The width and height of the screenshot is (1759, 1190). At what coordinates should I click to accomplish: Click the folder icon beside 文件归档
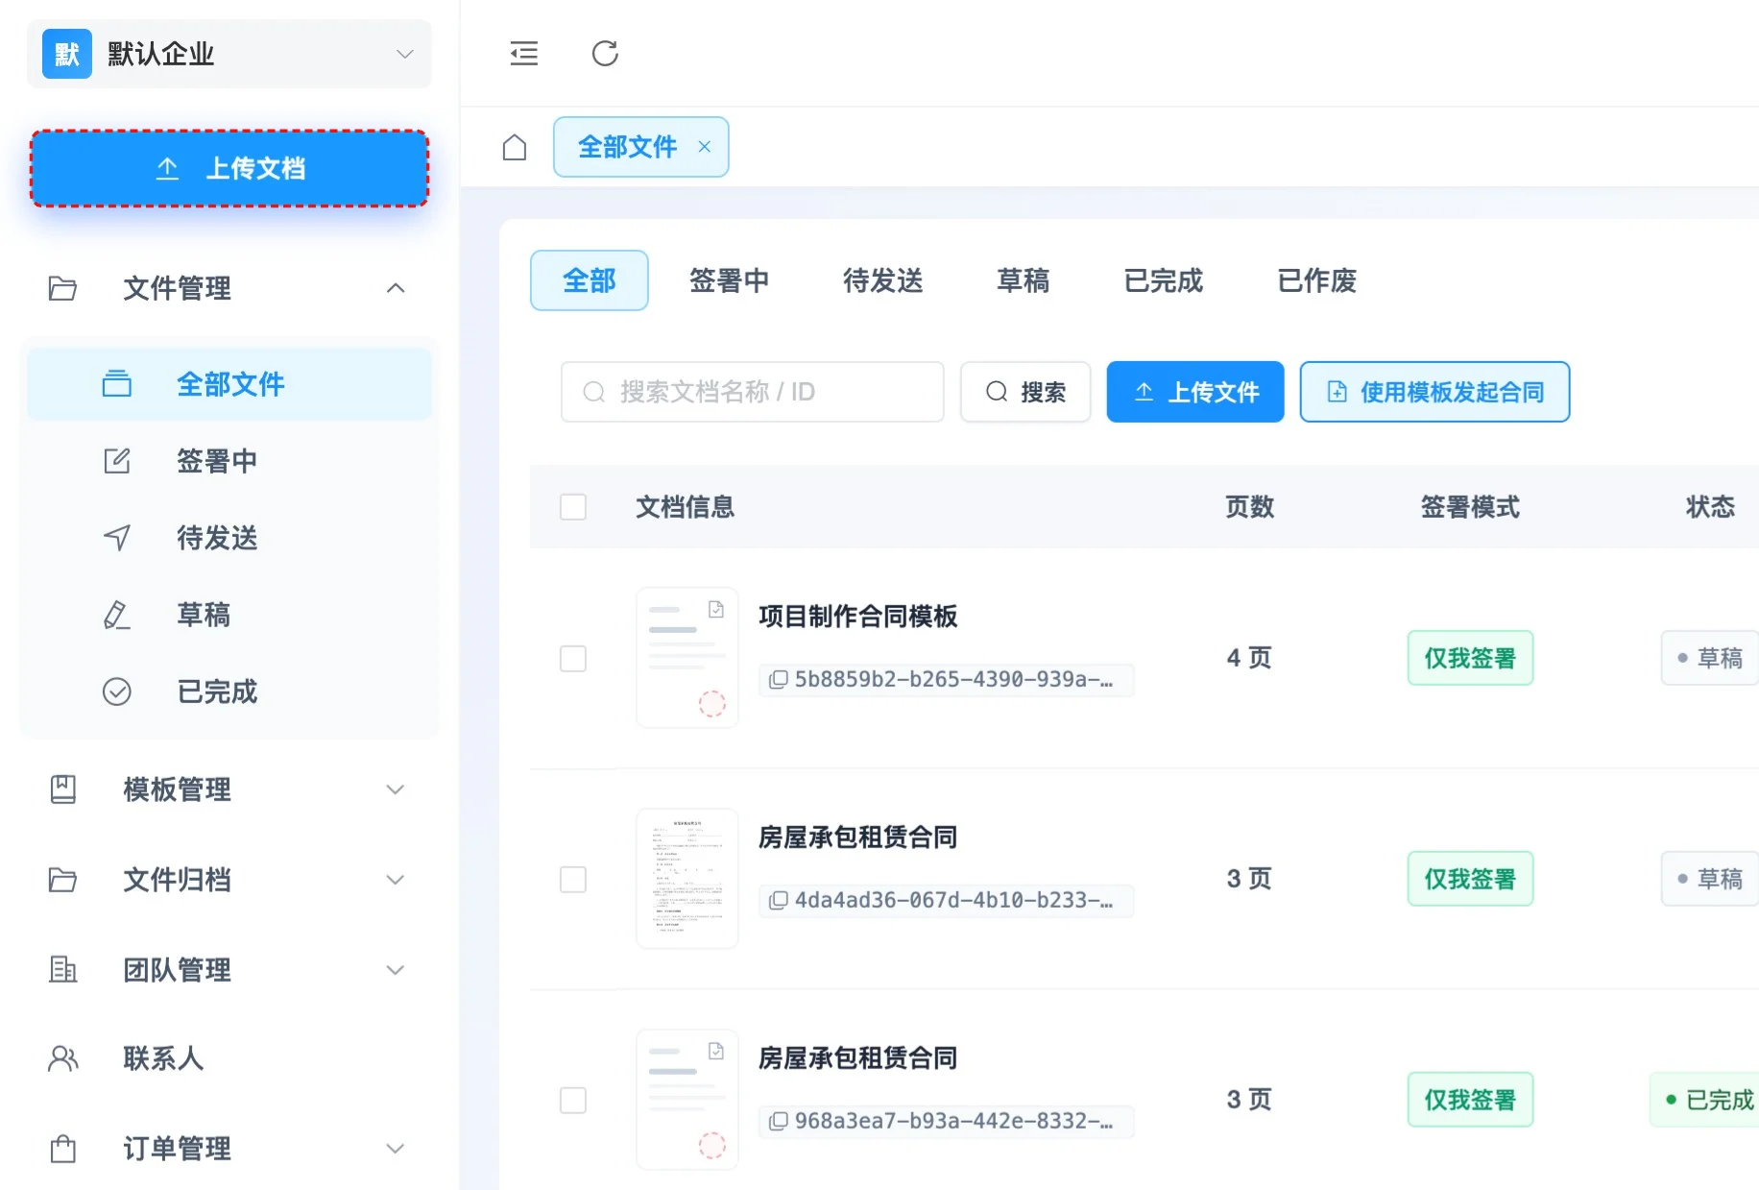coord(63,880)
